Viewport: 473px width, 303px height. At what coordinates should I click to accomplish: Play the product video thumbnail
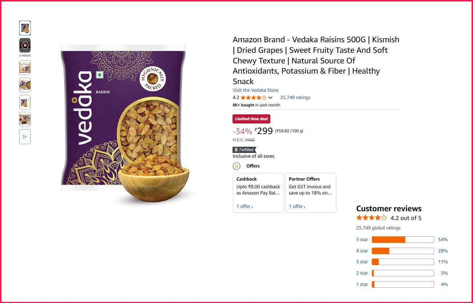coord(25,45)
